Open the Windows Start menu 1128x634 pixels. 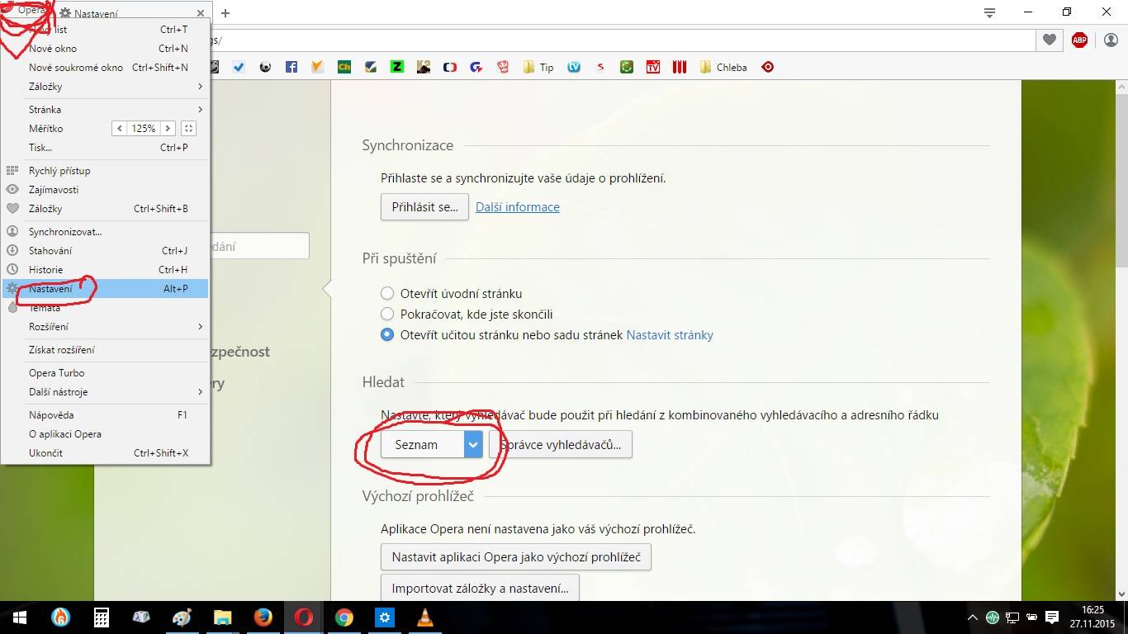pos(20,617)
